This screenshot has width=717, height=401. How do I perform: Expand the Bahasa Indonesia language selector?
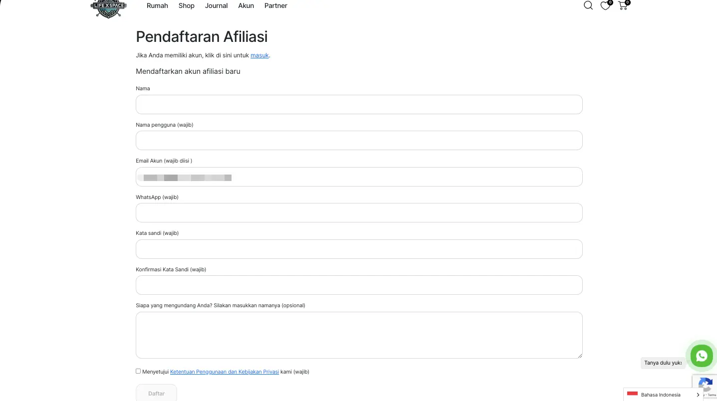[663, 395]
